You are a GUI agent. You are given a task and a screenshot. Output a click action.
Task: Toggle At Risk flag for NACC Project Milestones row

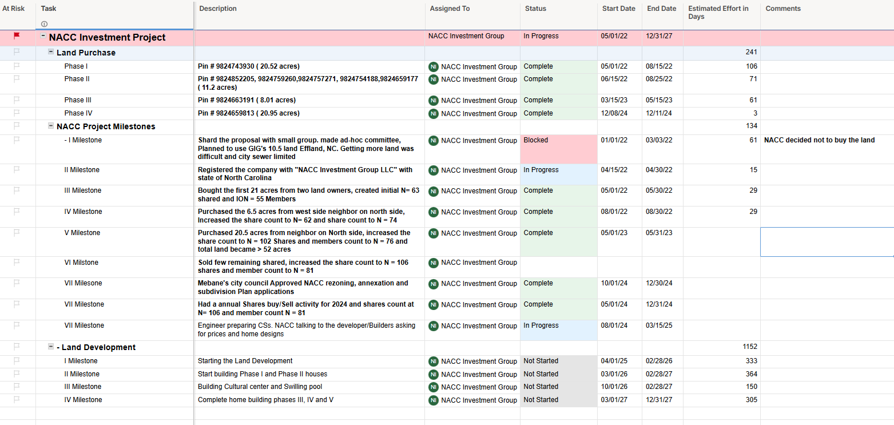(17, 125)
